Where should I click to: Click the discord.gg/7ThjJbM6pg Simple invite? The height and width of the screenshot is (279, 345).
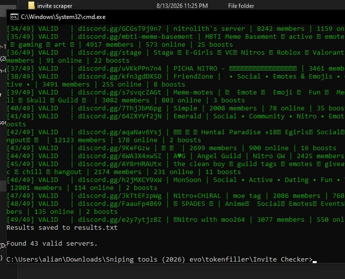click(x=119, y=108)
